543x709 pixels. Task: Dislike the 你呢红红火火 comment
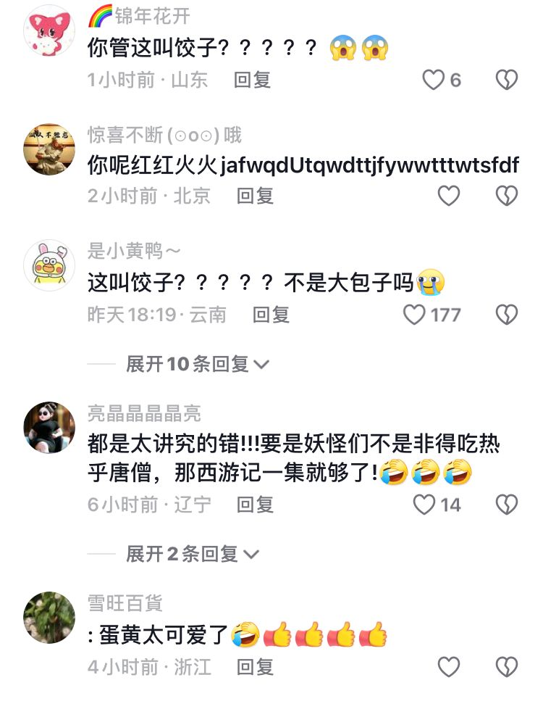(x=506, y=196)
